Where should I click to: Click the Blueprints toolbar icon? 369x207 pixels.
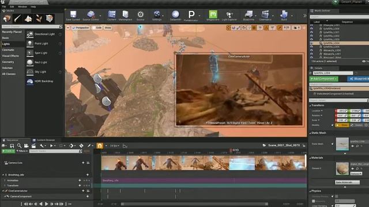tap(248, 16)
